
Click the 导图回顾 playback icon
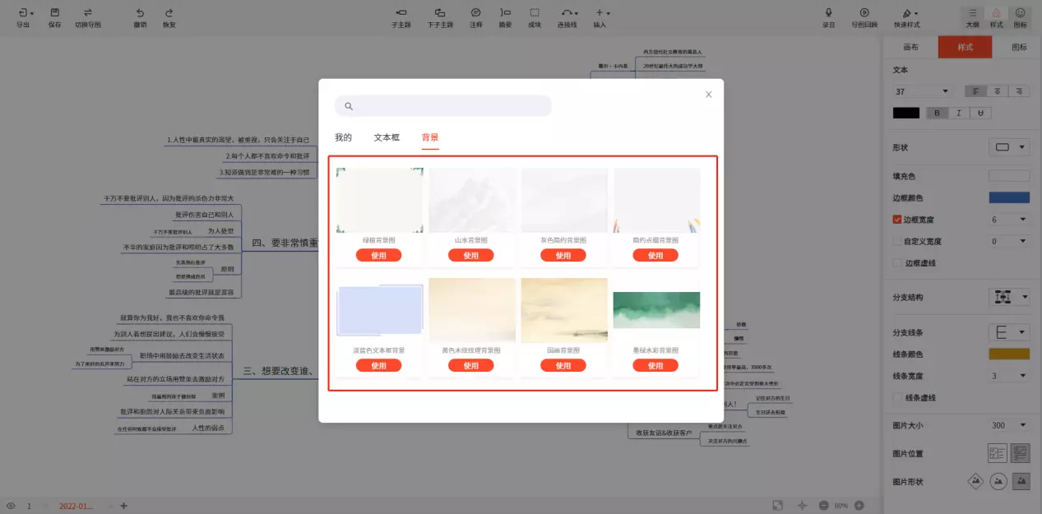[864, 13]
